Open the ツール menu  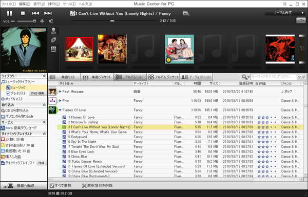[x=69, y=4]
